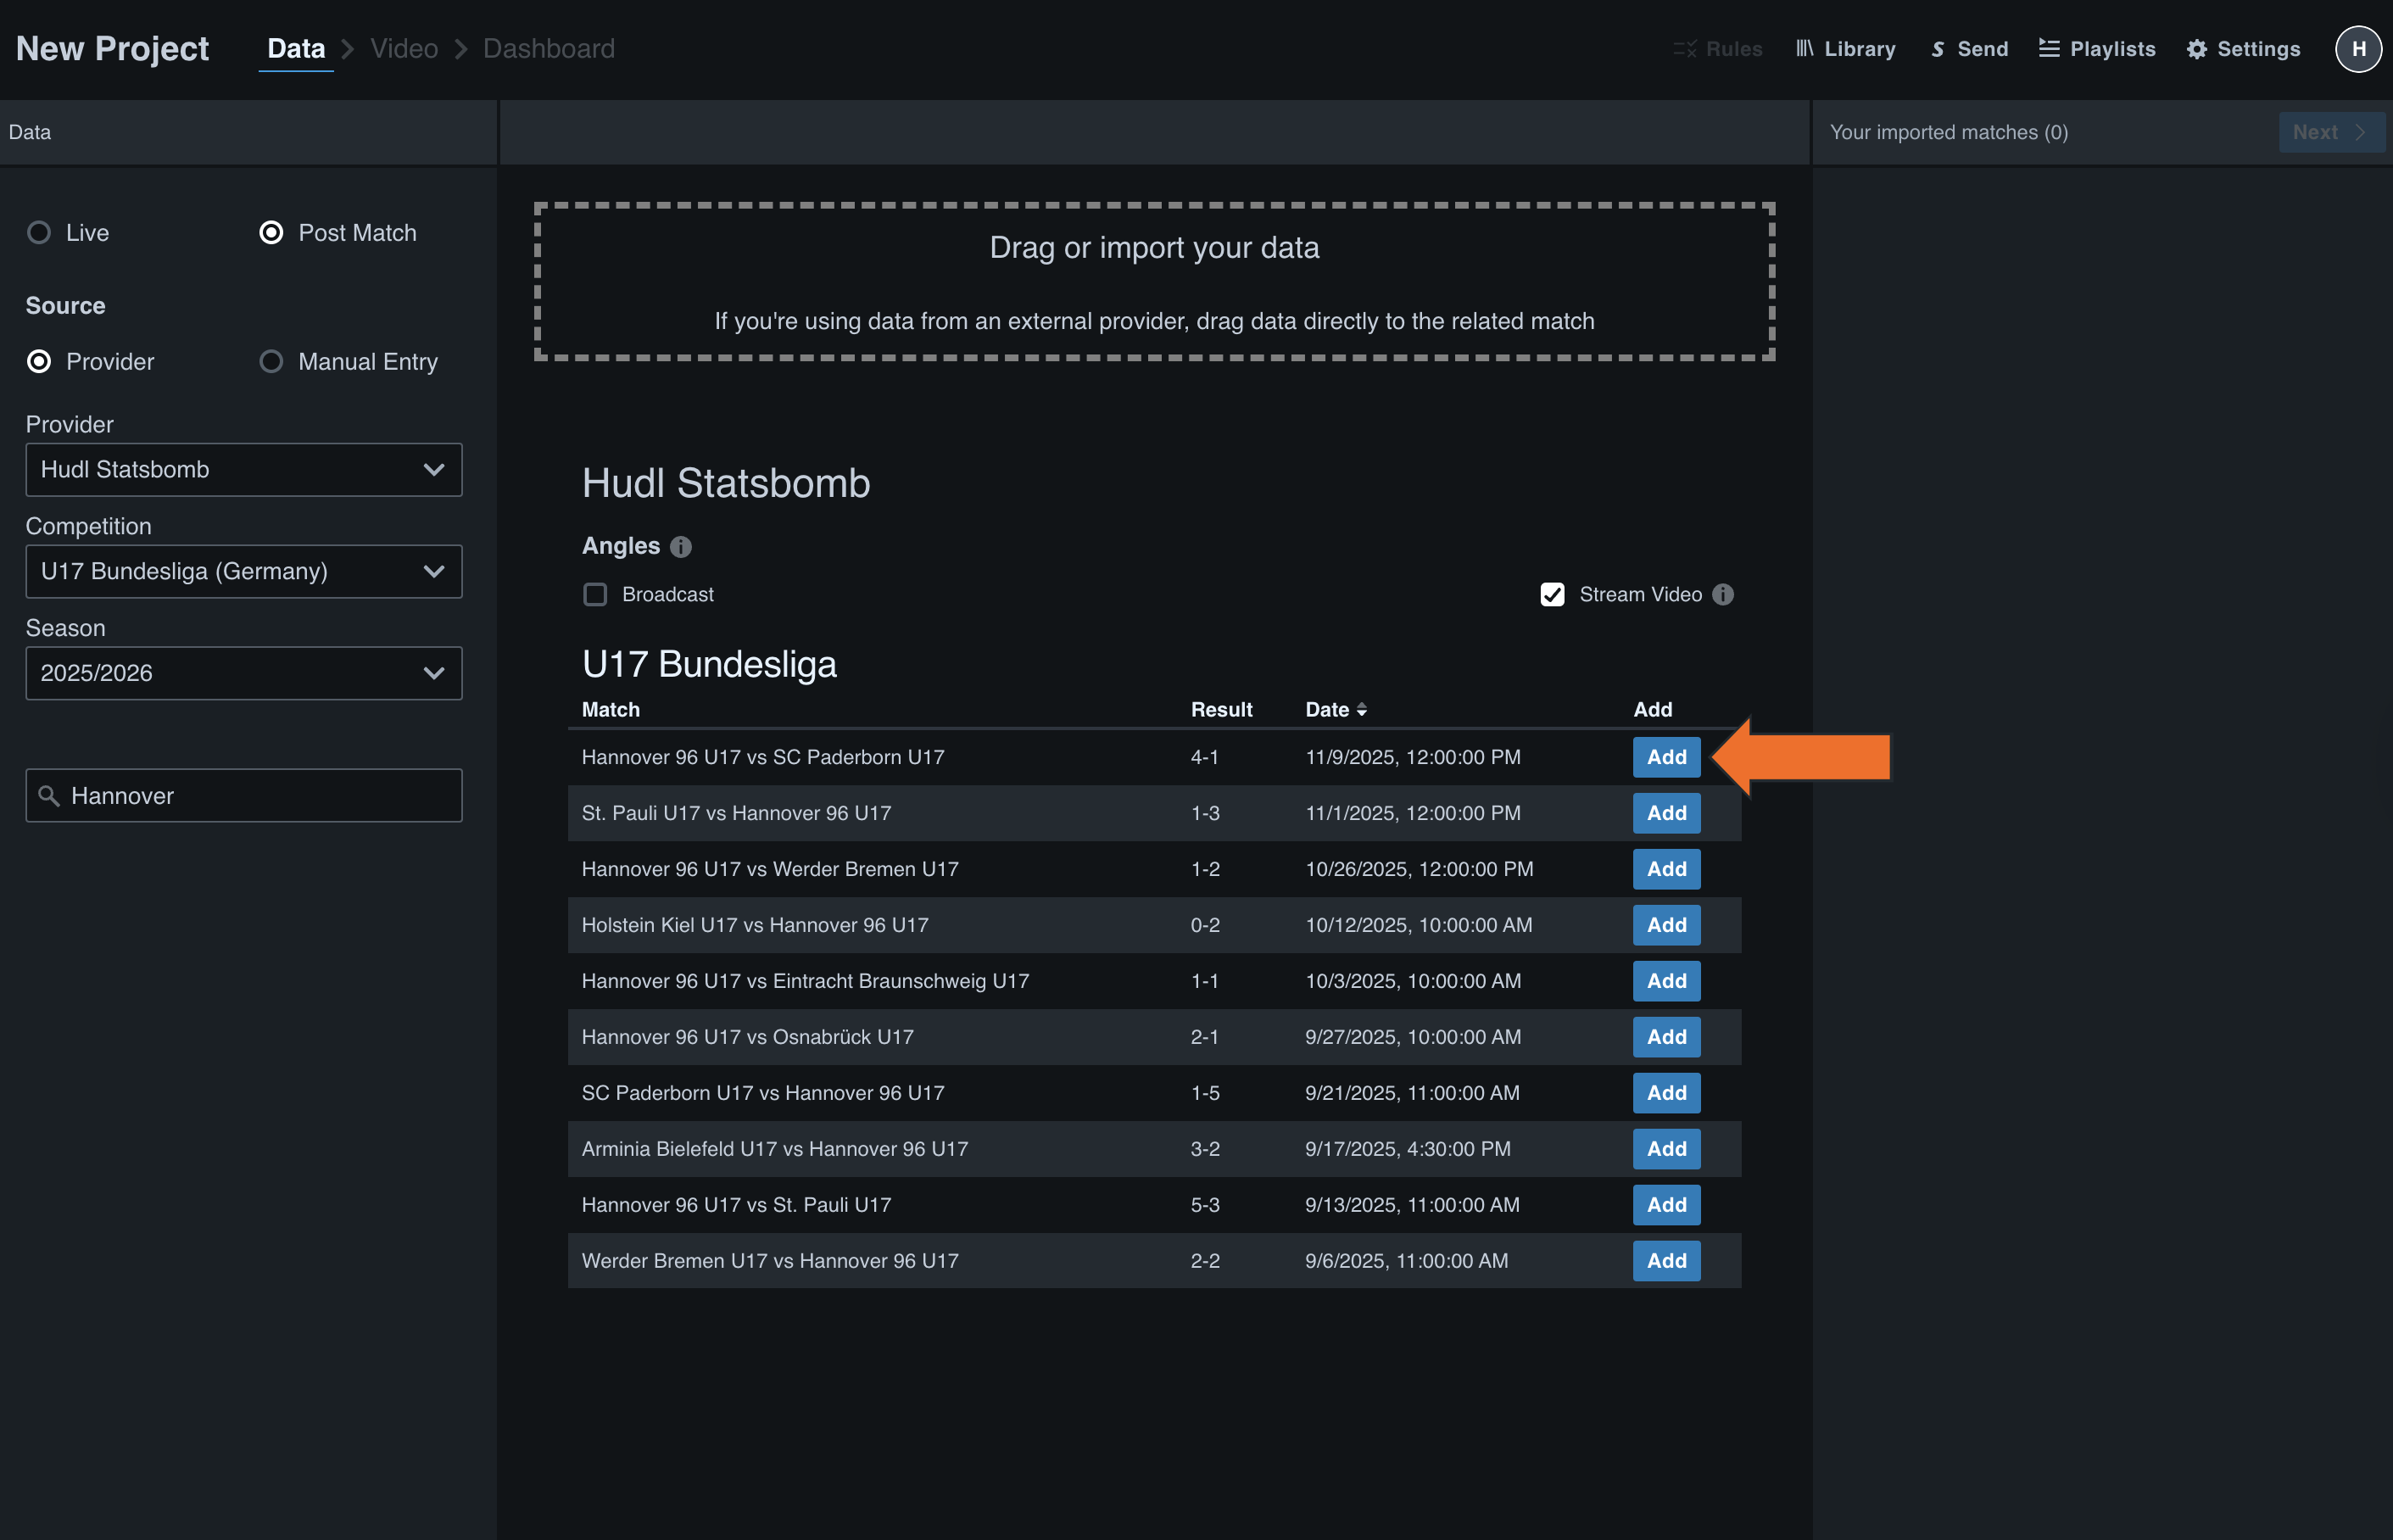2393x1540 pixels.
Task: Click the U17 Bundesliga heading
Action: 709,665
